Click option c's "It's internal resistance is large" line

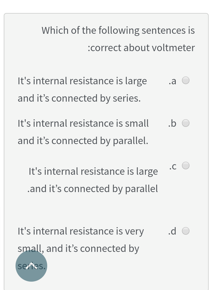(x=93, y=171)
